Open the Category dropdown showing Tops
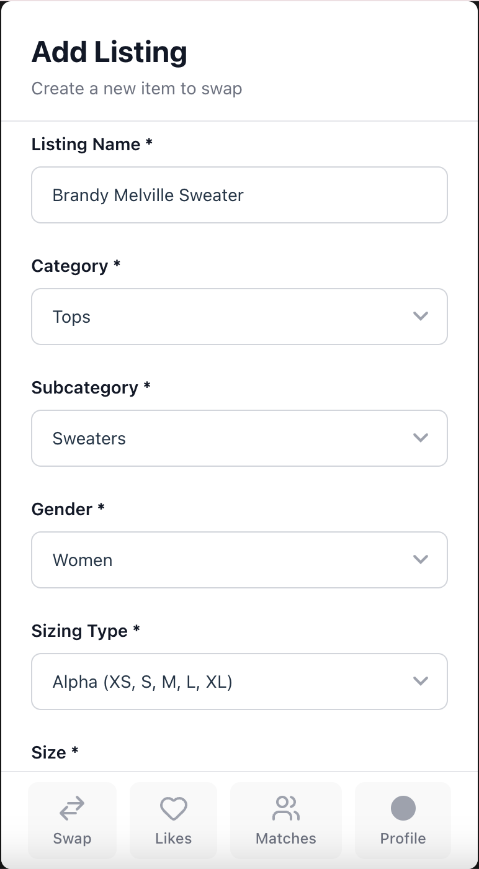The height and width of the screenshot is (869, 479). 239,317
